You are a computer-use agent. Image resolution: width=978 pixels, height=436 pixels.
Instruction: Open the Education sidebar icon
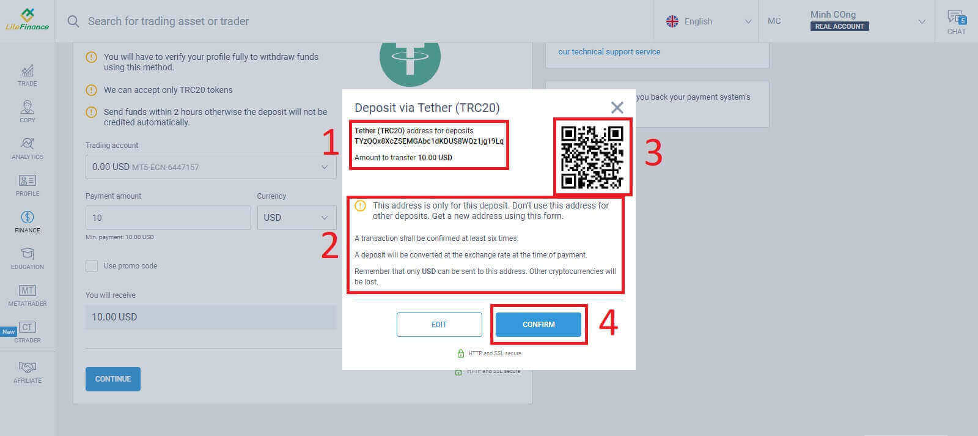28,258
